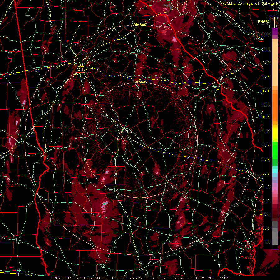Viewport: 280px width, 280px height.
Task: Click the 1.0 scale value
Action: click(266, 187)
